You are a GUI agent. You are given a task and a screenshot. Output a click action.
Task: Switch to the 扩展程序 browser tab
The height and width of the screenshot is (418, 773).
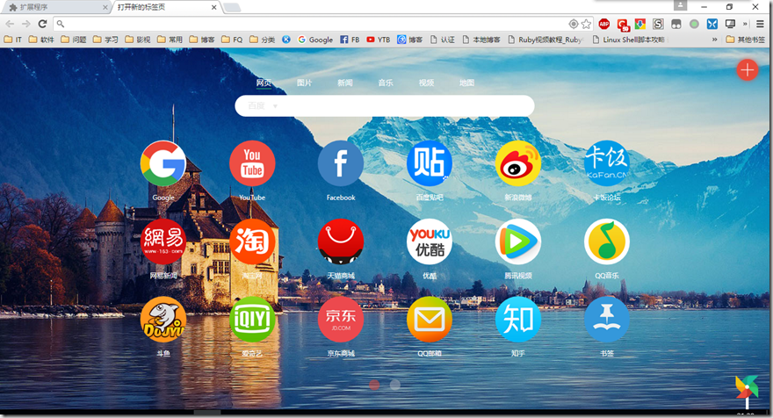tap(55, 7)
